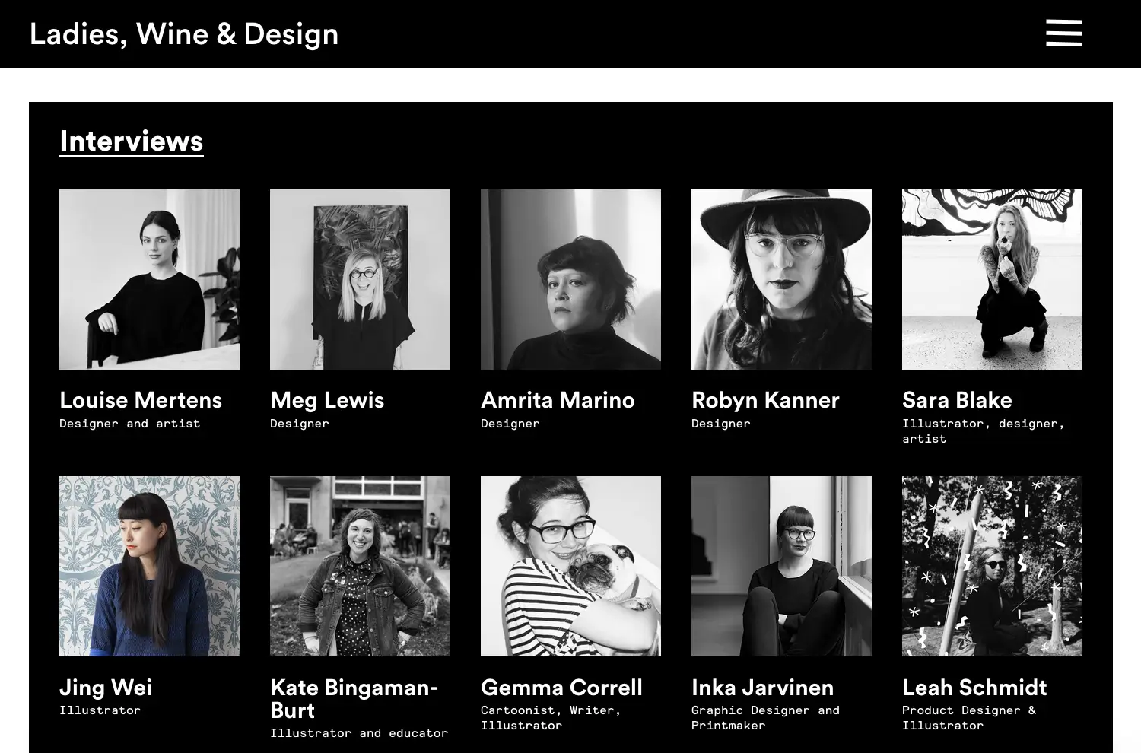Click Amrita Marino's portrait thumbnail
Image resolution: width=1141 pixels, height=753 pixels.
(570, 279)
